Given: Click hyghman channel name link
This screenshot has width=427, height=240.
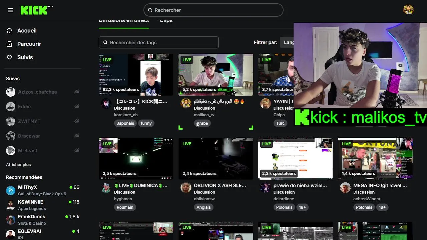Looking at the screenshot, I should coord(123,199).
